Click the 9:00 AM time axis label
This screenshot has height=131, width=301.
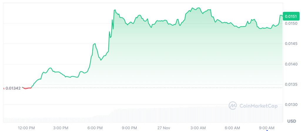[267, 128]
